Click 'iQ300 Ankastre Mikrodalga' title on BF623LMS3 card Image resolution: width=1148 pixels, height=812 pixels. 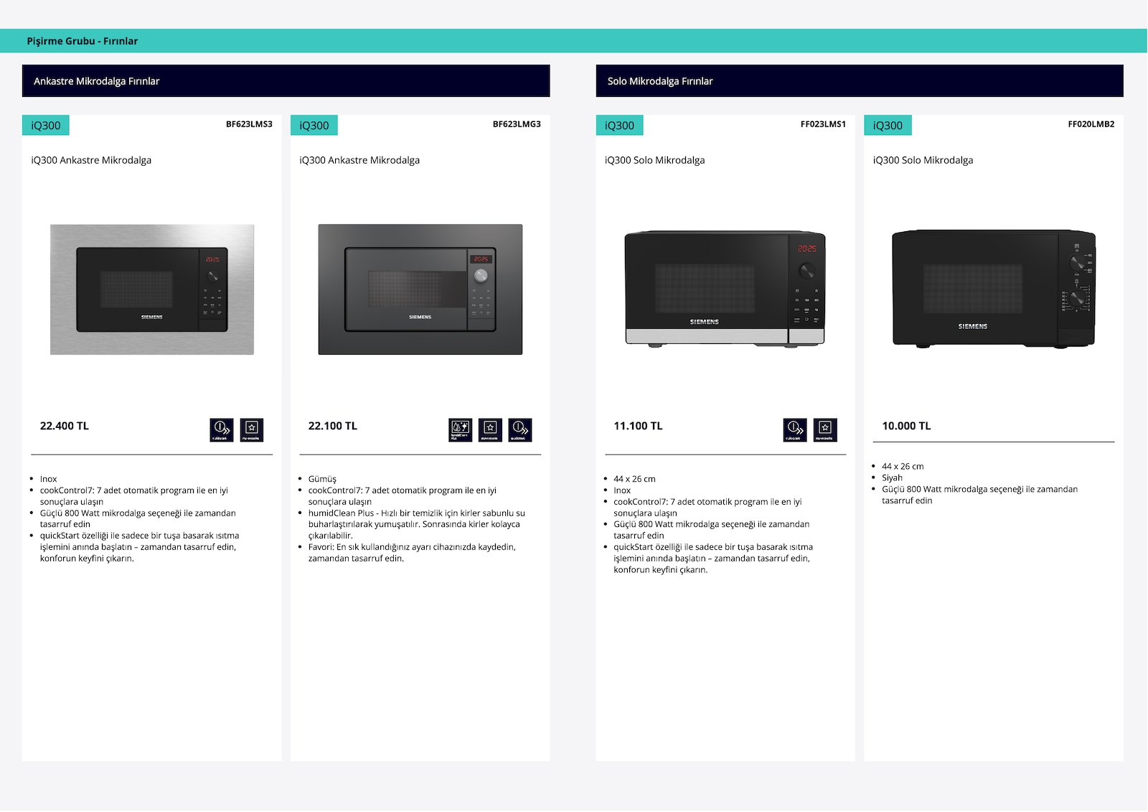point(91,160)
